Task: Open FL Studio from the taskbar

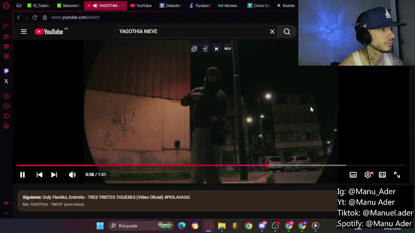Action: click(x=235, y=226)
